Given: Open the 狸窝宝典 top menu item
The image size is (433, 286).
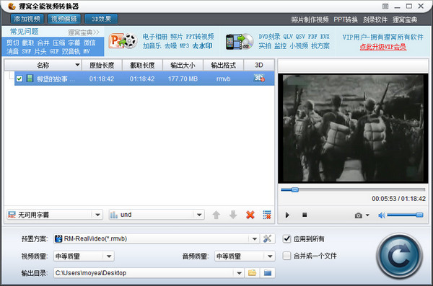Looking at the screenshot, I should (405, 19).
